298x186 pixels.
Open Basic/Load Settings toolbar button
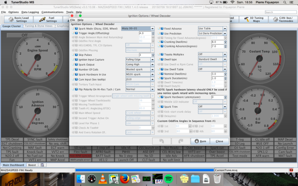pos(18,19)
